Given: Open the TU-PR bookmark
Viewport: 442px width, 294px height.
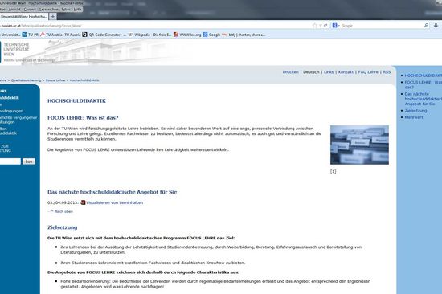Looking at the screenshot, I should point(31,35).
